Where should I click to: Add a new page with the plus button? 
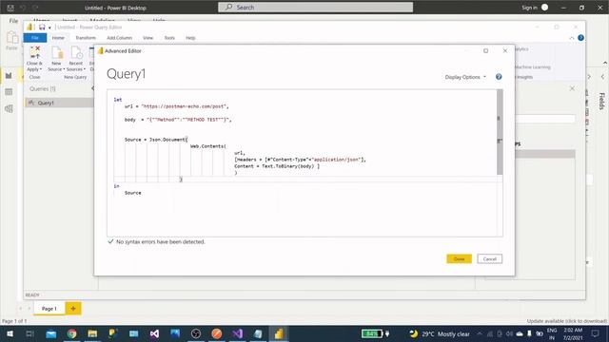(x=73, y=309)
